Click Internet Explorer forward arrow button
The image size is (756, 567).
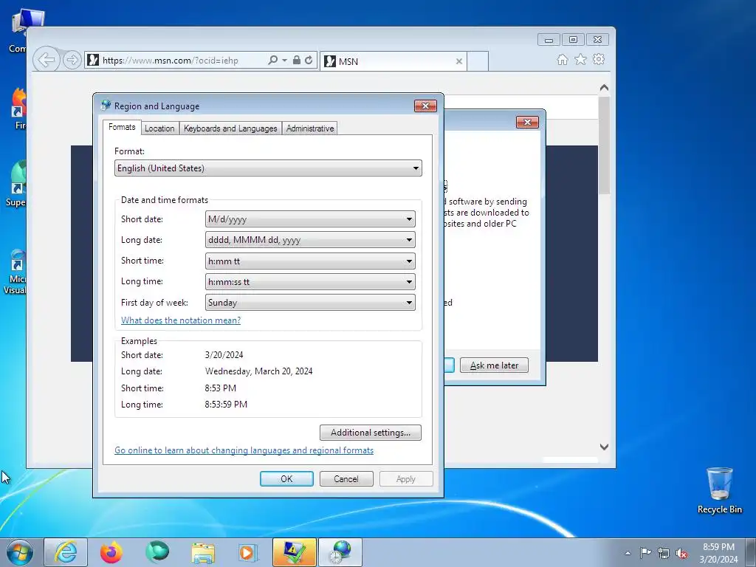point(72,60)
